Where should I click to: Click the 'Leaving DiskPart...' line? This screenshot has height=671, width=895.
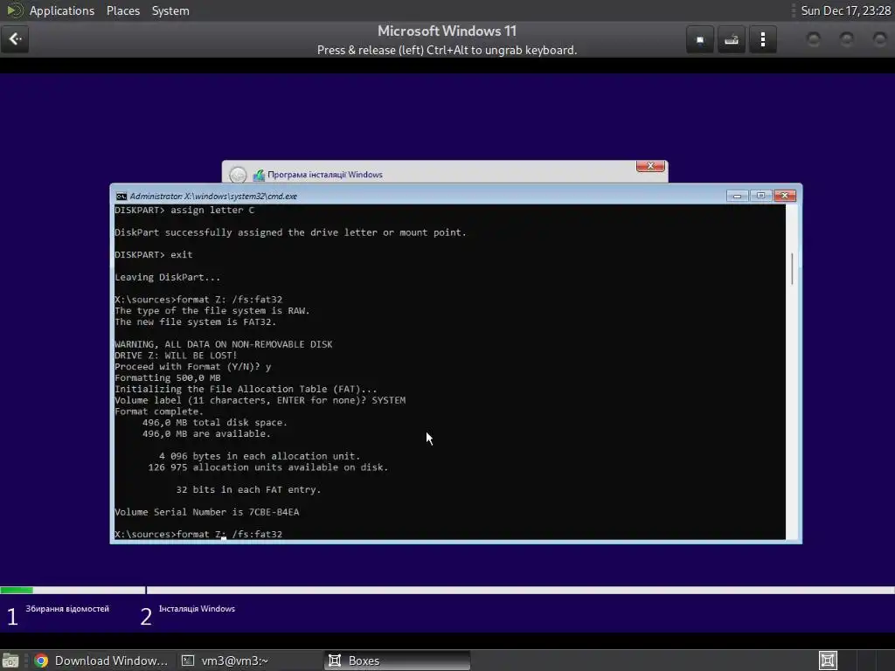(x=167, y=277)
